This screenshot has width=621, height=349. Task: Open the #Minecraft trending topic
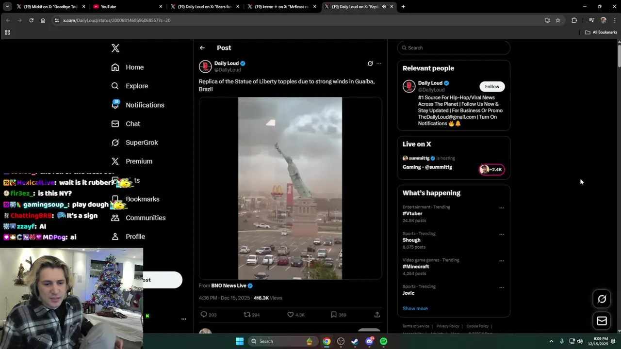[x=416, y=267]
